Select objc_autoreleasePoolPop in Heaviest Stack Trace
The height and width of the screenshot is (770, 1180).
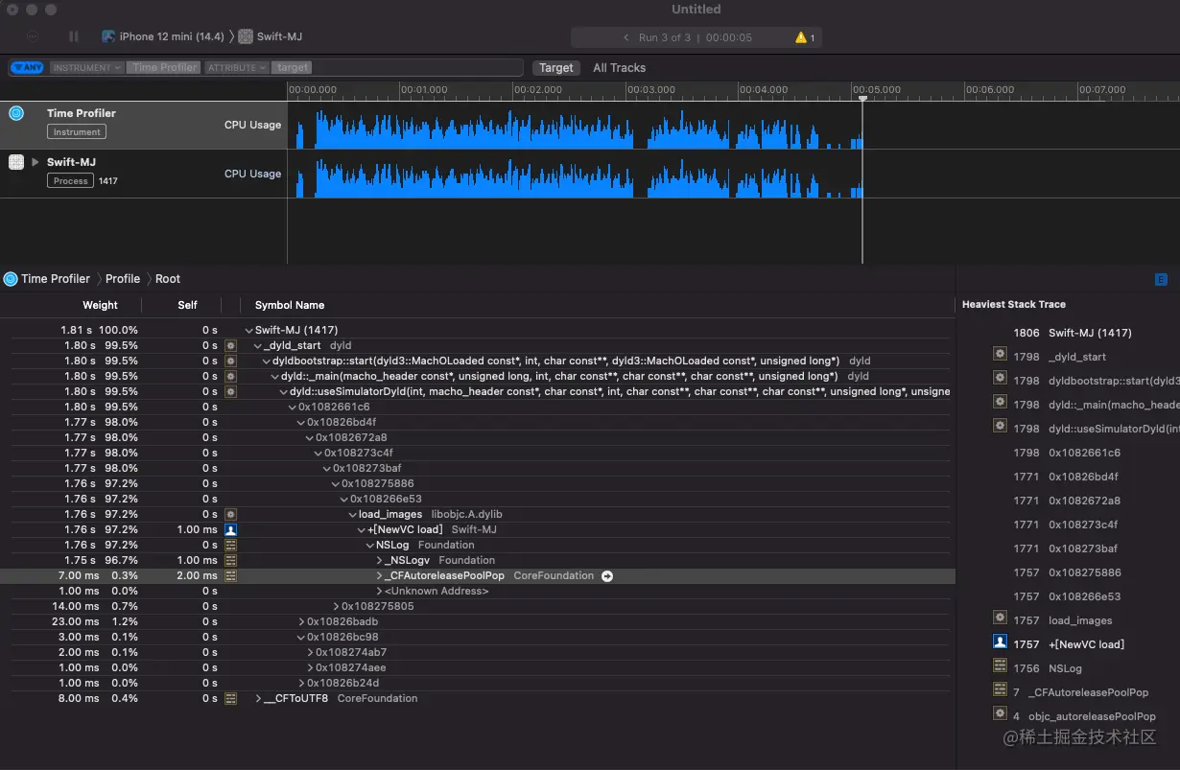click(x=1092, y=716)
